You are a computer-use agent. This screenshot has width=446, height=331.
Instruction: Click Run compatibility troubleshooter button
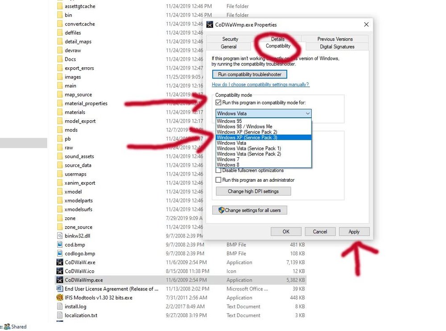point(249,74)
